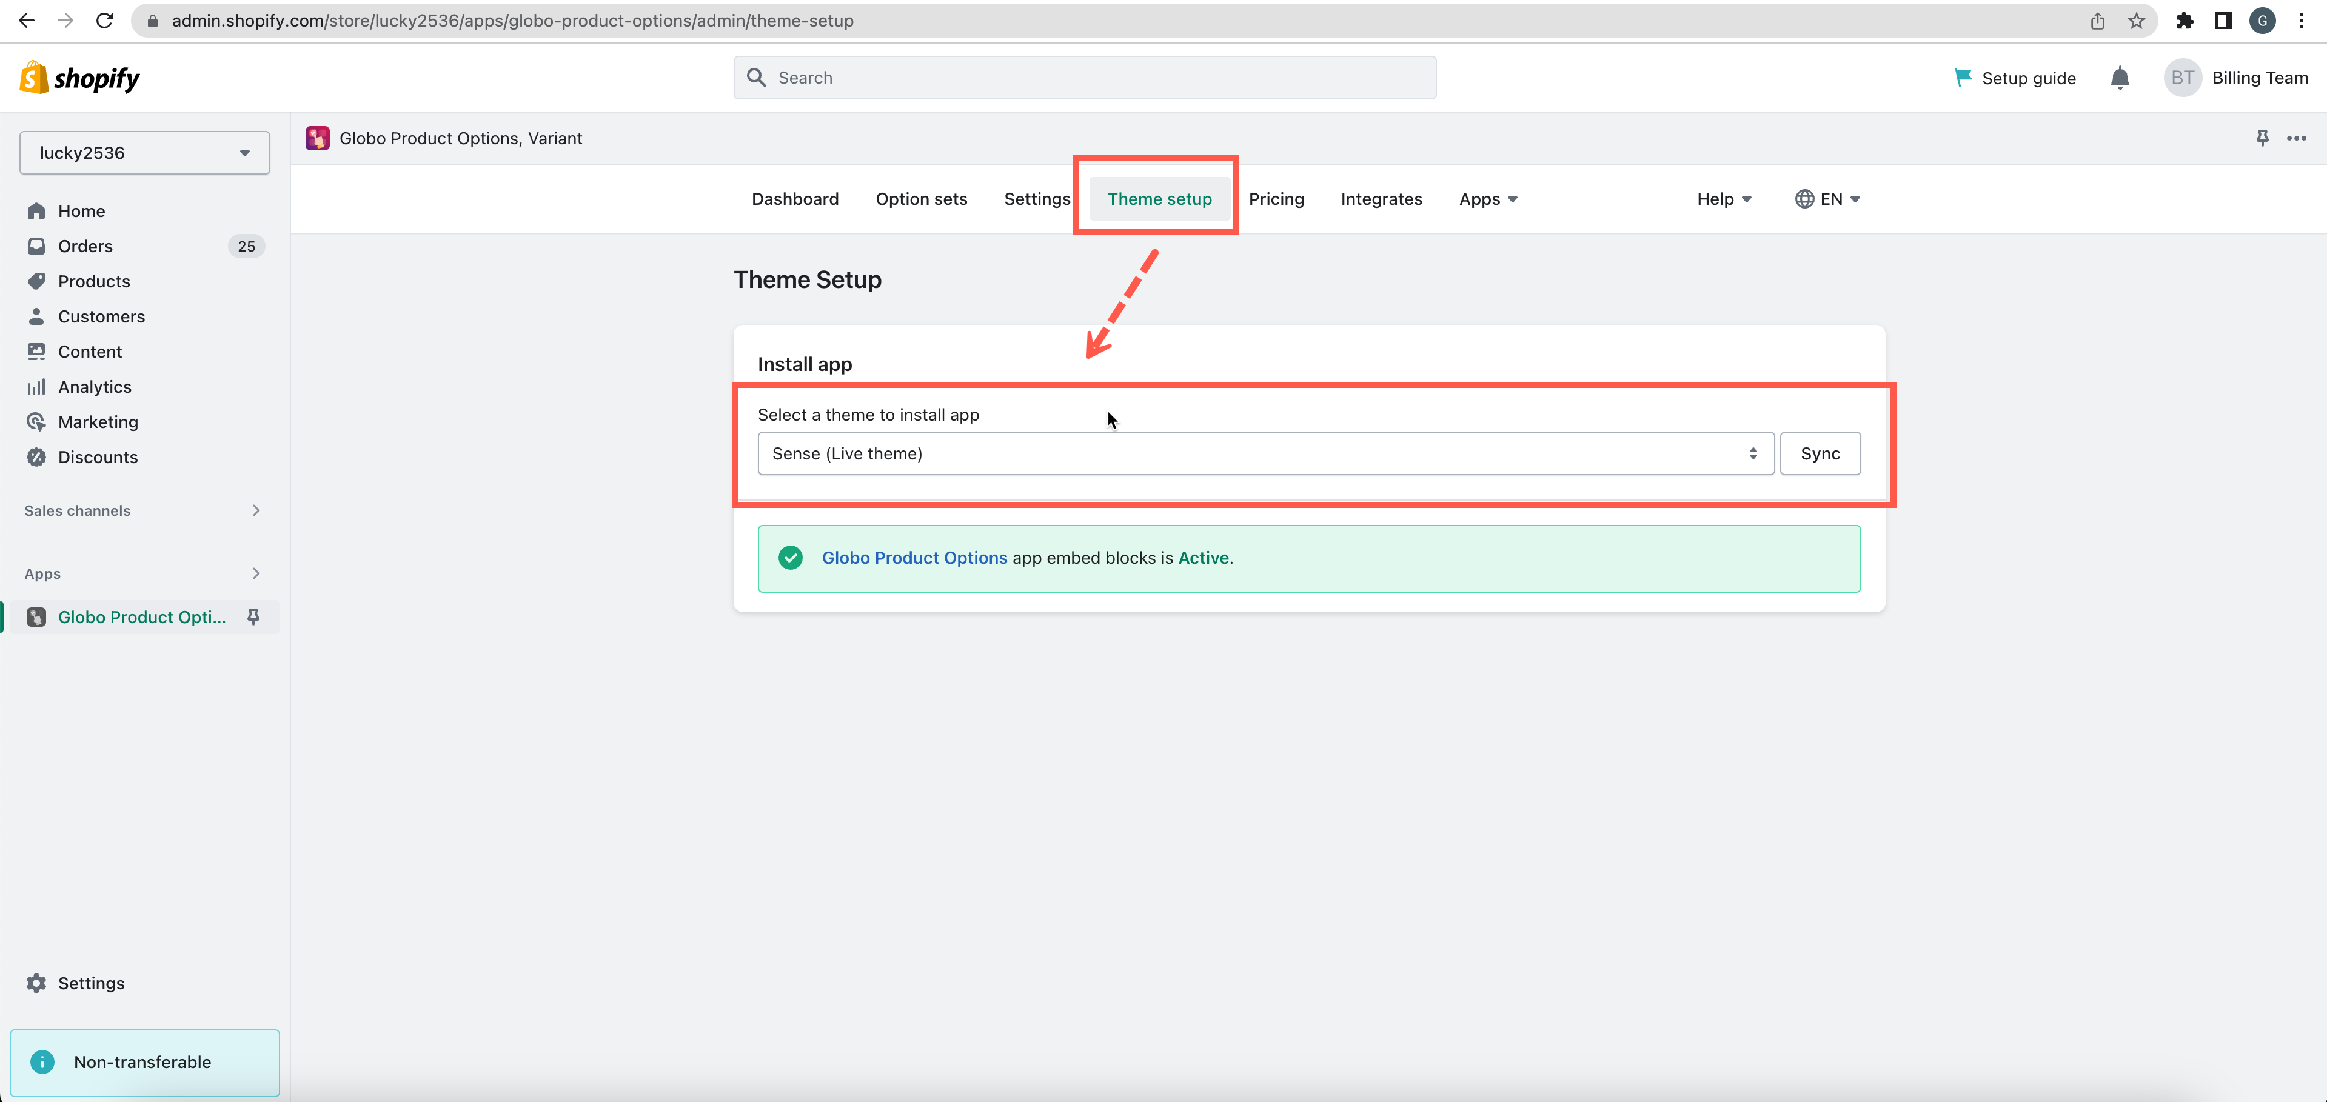Viewport: 2327px width, 1102px height.
Task: Open the Globo Product Options link in banner
Action: [x=914, y=557]
